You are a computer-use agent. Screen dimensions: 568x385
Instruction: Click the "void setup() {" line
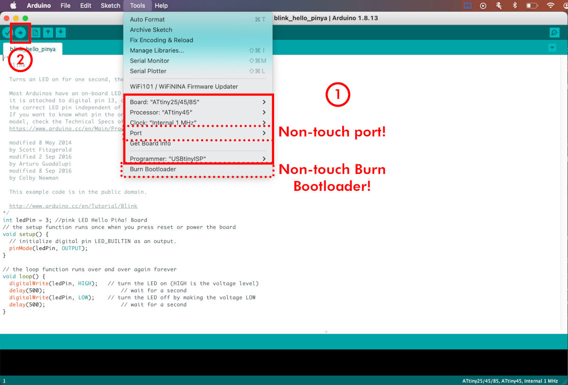pos(26,234)
